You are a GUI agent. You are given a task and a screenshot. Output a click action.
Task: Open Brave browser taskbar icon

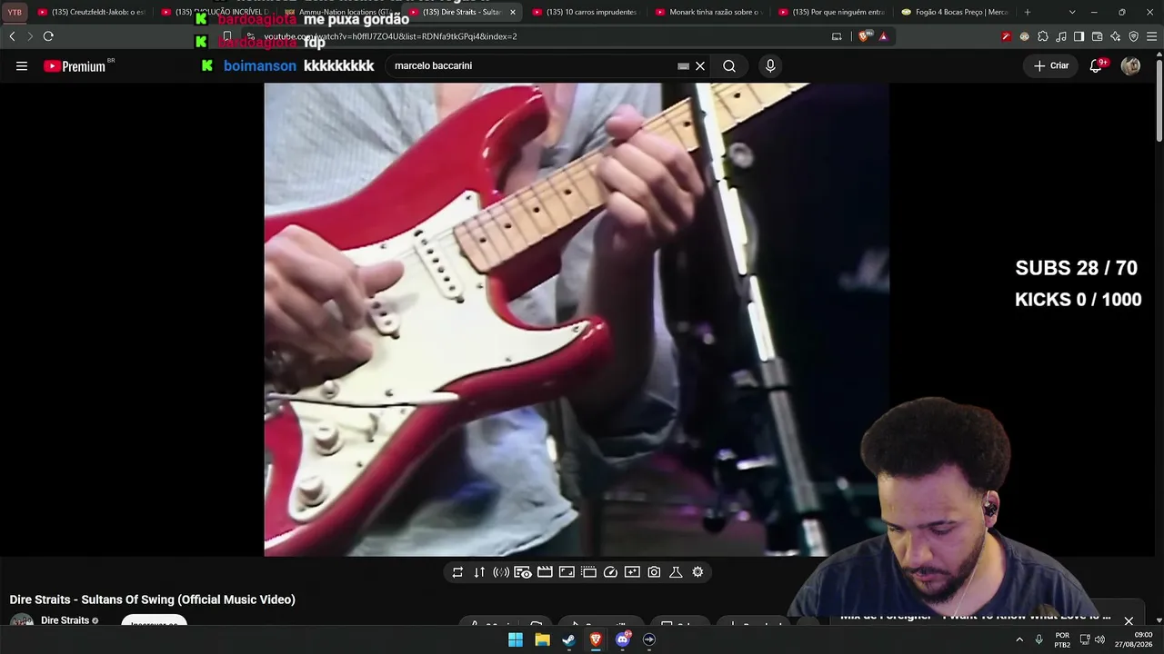(x=596, y=639)
